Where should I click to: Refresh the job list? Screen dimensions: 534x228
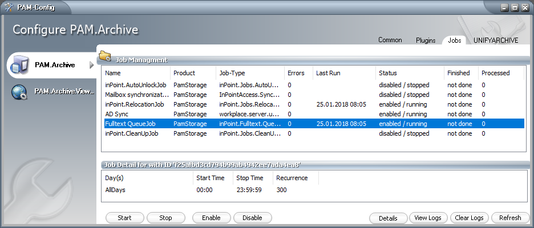510,218
